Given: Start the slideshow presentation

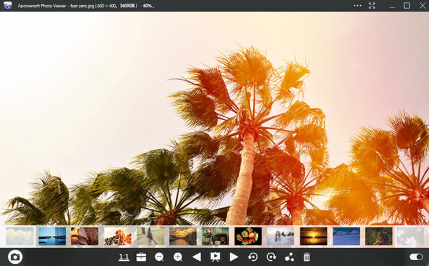Looking at the screenshot, I should pos(215,257).
